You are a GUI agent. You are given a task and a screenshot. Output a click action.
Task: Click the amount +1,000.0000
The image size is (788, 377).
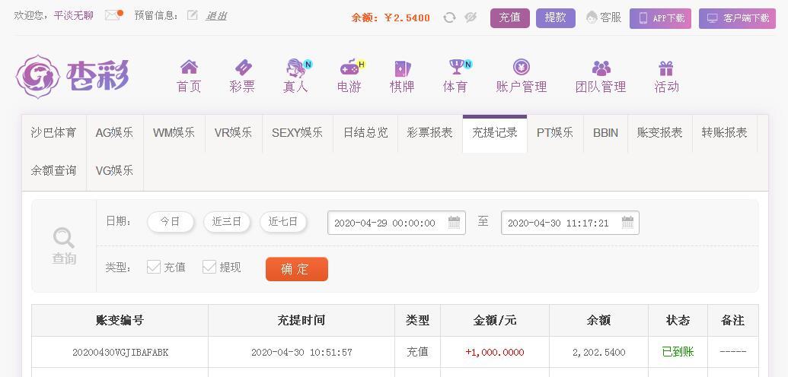click(x=495, y=353)
